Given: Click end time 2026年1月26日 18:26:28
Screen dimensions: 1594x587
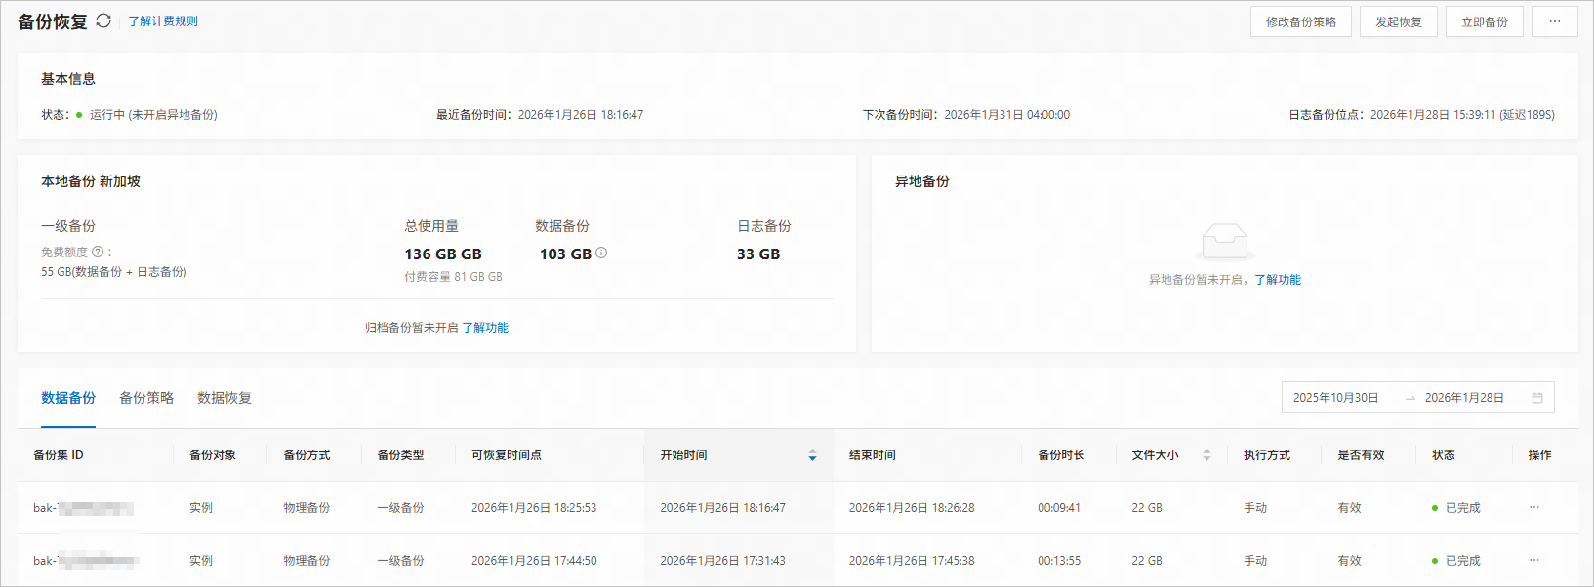Looking at the screenshot, I should pos(912,508).
